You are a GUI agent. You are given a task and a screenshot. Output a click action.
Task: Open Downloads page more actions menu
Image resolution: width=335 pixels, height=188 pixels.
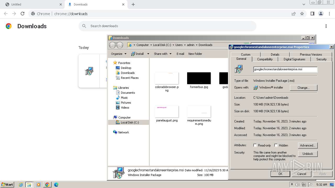[x=326, y=26]
